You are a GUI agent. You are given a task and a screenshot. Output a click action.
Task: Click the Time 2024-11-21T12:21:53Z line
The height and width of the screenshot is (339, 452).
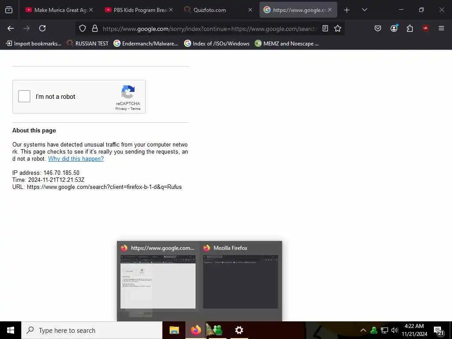coord(49,180)
